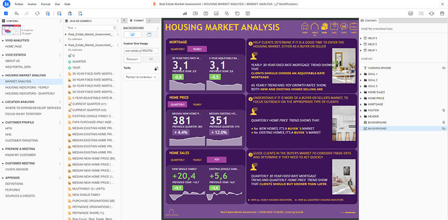Switch Home Price section to YEARLY
This screenshot has height=220, width=448.
click(197, 104)
